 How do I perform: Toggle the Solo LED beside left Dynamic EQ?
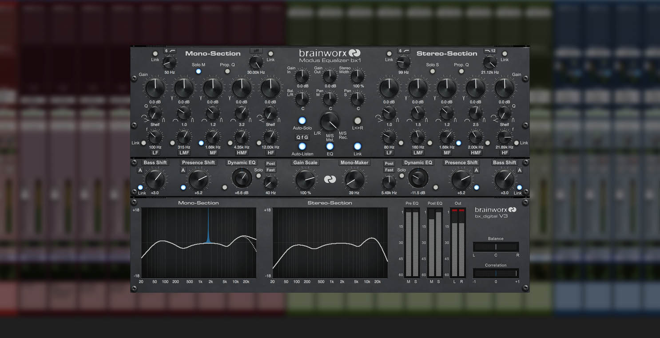[258, 176]
